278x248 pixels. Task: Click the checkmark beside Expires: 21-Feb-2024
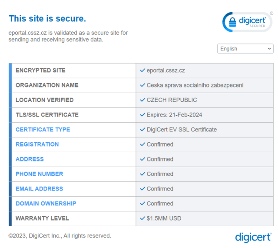click(142, 115)
